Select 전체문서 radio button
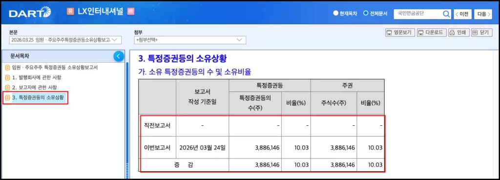The image size is (500, 180). pyautogui.click(x=366, y=14)
